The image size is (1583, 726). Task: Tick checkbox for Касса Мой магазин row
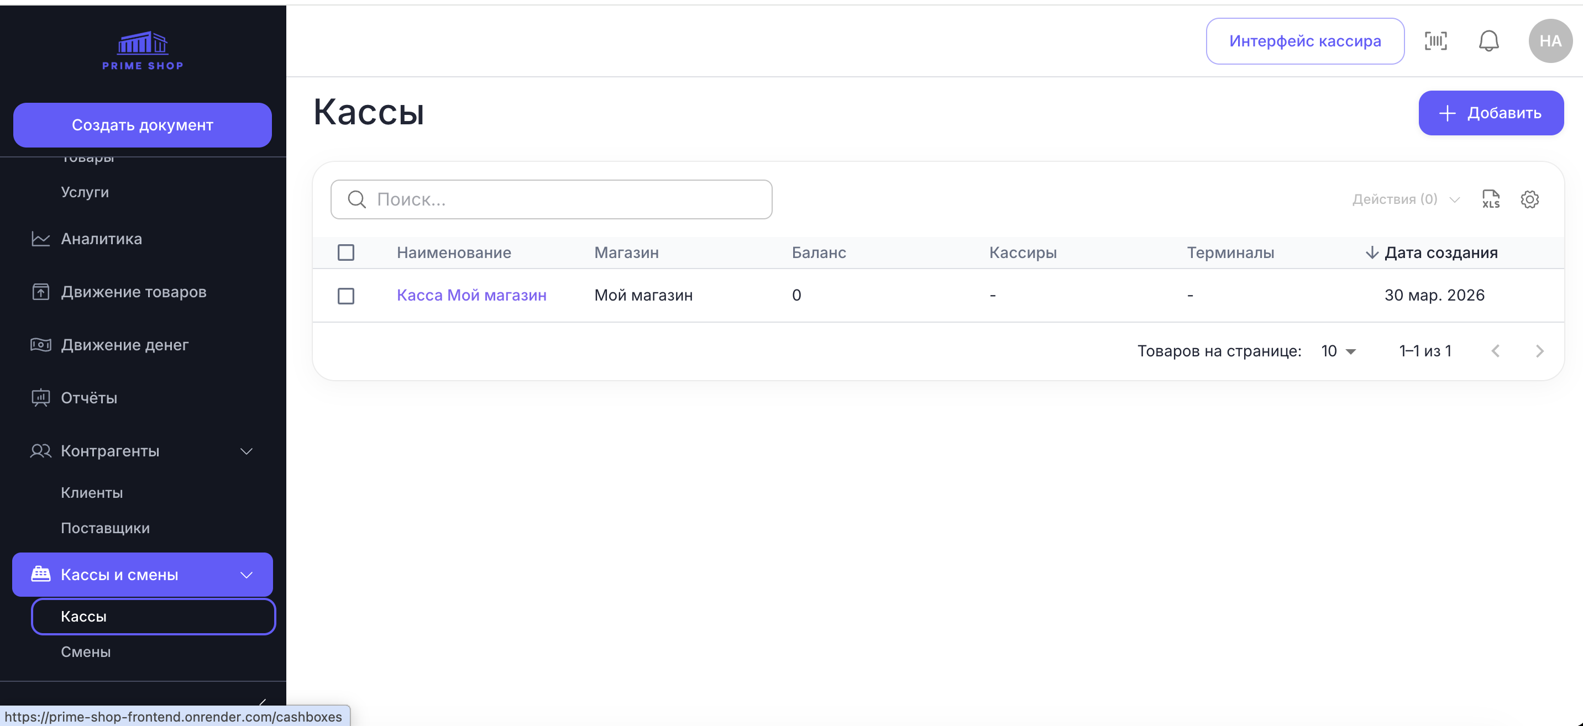tap(346, 296)
